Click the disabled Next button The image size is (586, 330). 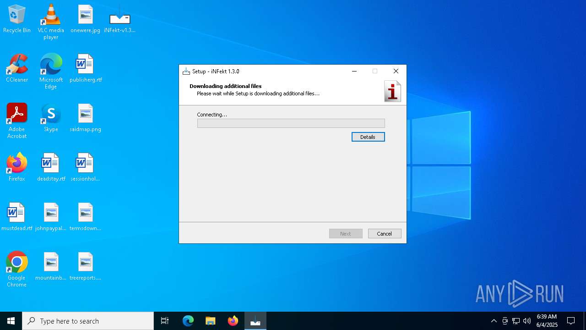point(346,234)
